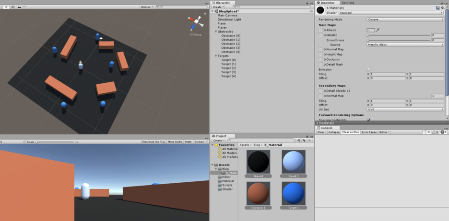Viewport: 449px width, 221px height.
Task: Adjust the Game view Scale slider
Action: pyautogui.click(x=55, y=142)
